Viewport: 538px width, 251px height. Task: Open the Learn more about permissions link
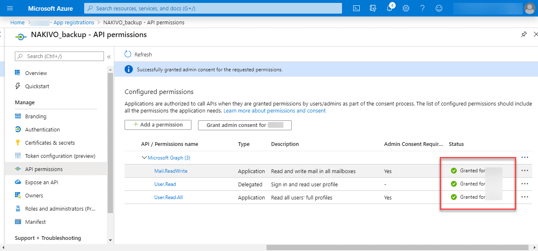274,111
